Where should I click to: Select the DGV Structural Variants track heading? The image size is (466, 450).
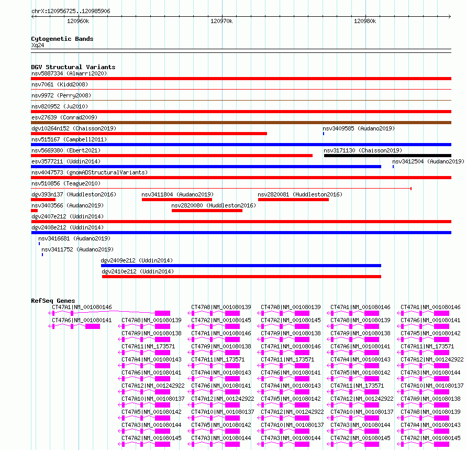point(73,67)
